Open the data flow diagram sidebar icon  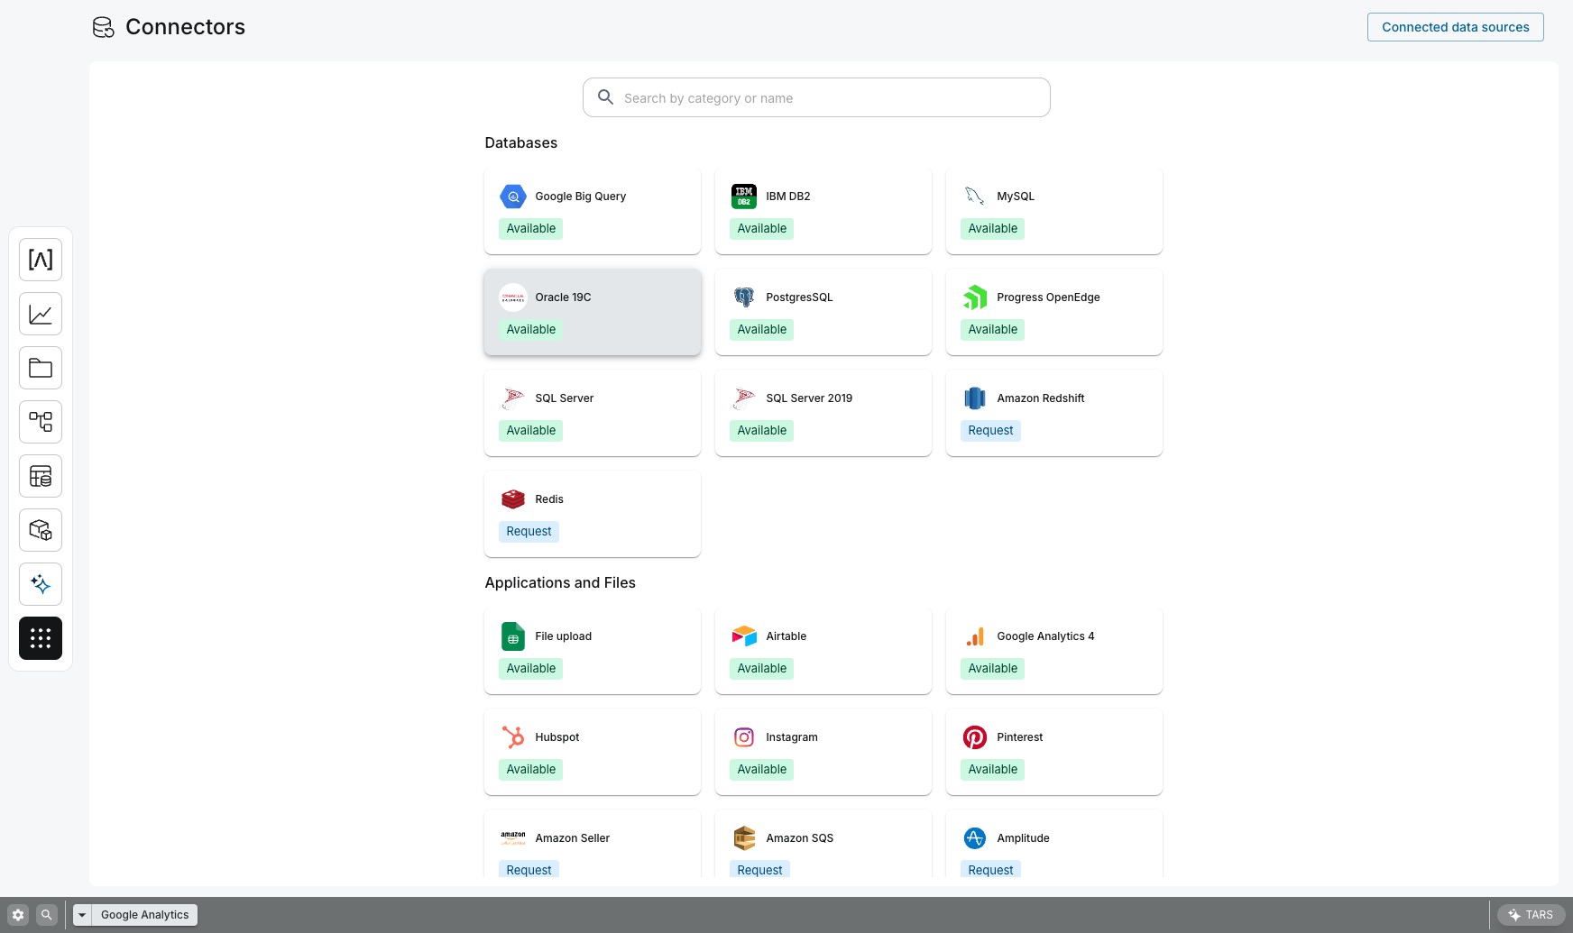41,422
